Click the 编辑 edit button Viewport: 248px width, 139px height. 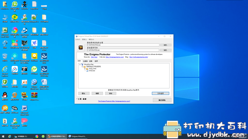[97, 94]
